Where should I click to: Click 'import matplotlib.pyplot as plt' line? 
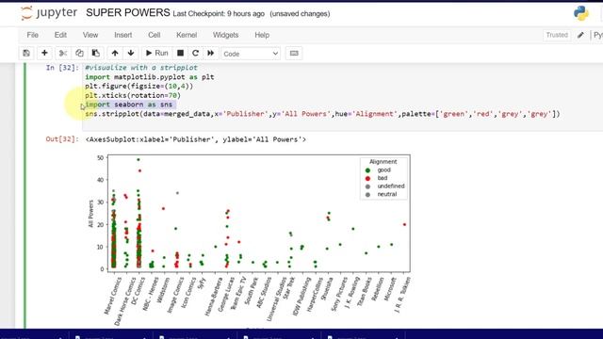150,77
